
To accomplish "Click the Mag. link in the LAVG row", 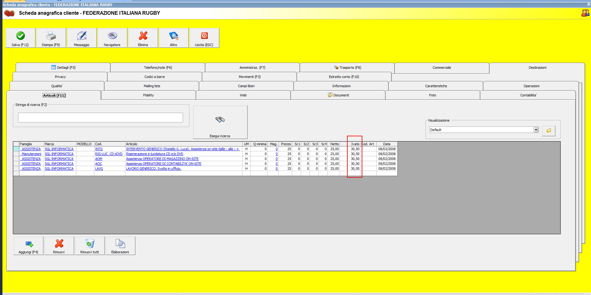I will pos(276,169).
